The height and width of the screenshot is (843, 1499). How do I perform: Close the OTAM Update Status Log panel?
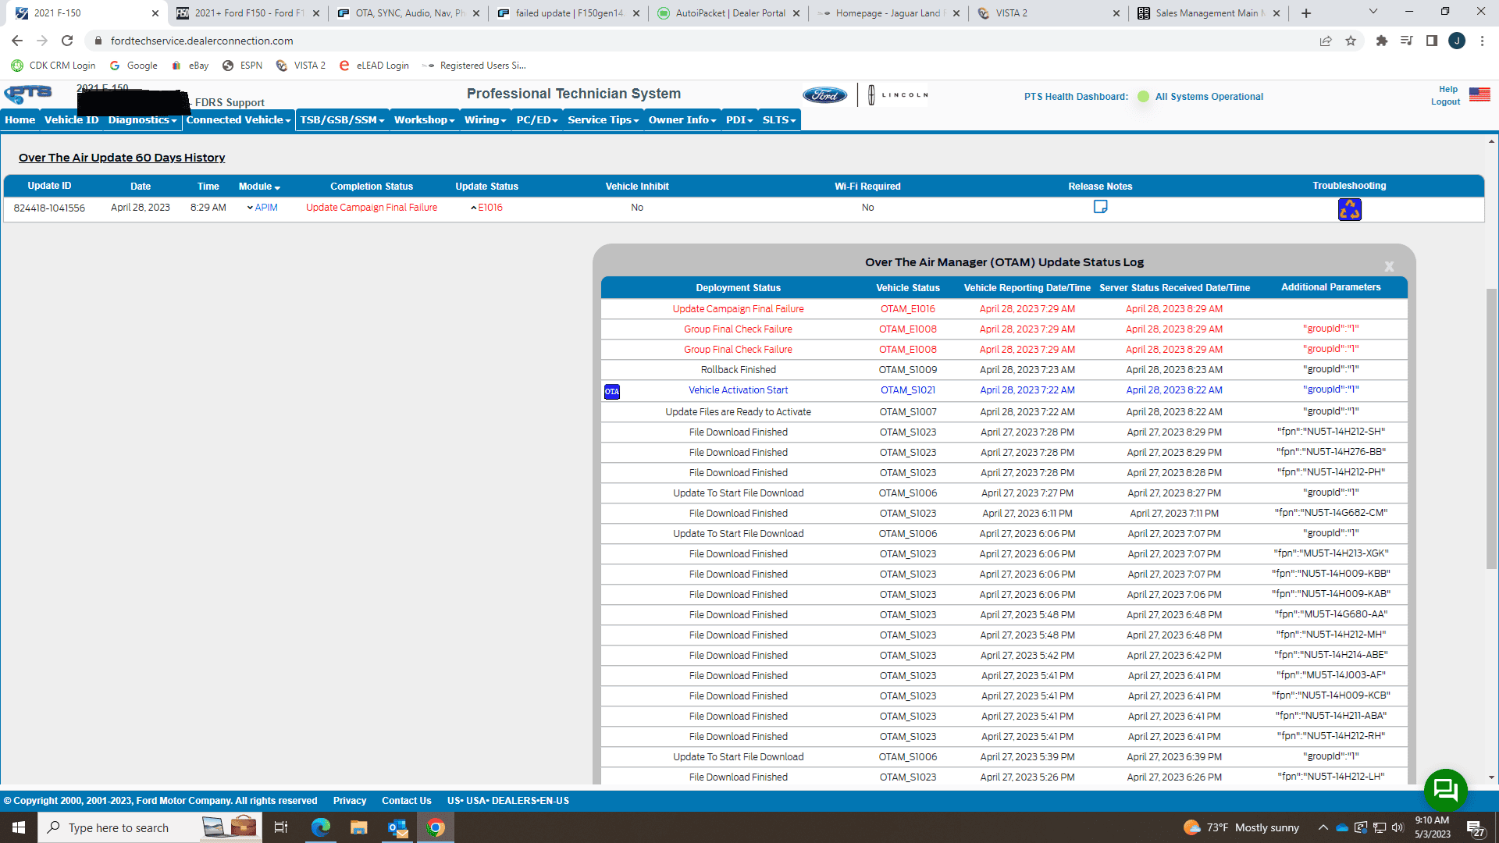1389,266
